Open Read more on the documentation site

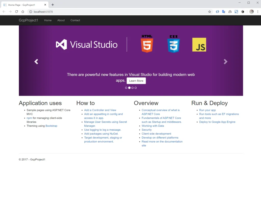[162, 144]
